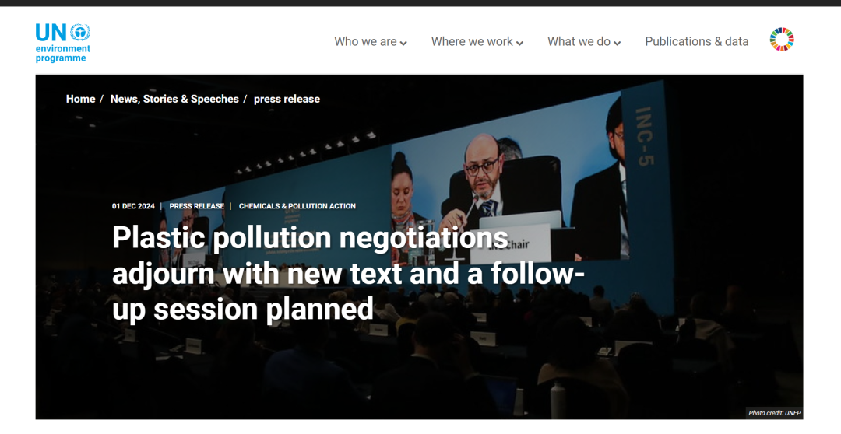Click the environment programme text under logo
Viewport: 841px width, 434px height.
coord(63,54)
